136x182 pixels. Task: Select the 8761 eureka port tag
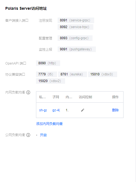click(73, 74)
